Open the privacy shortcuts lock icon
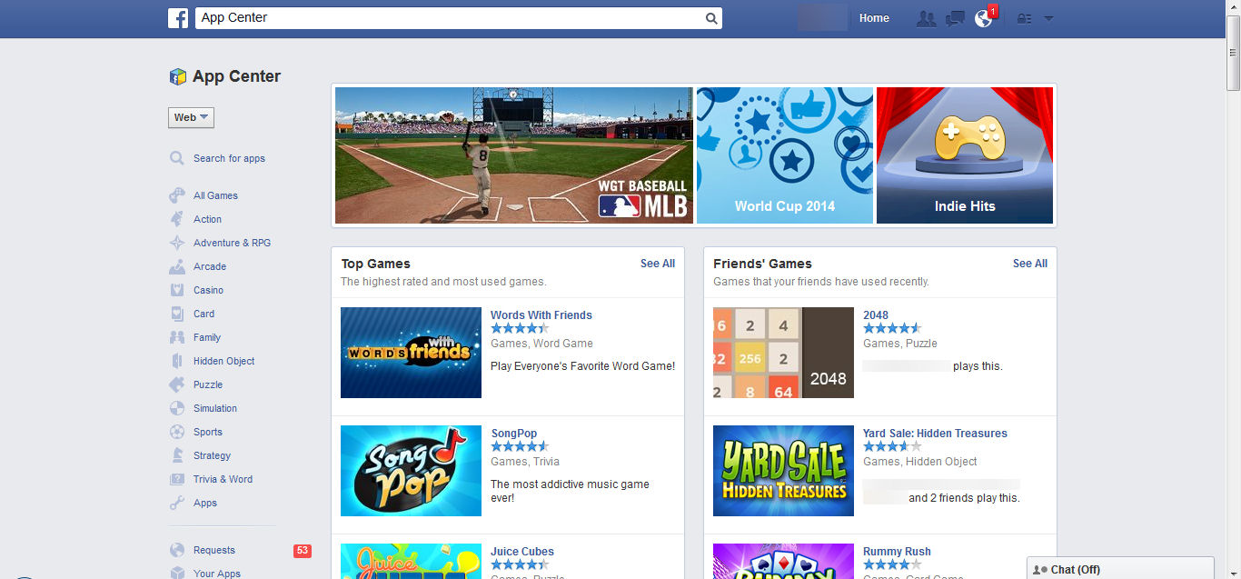Image resolution: width=1241 pixels, height=579 pixels. pyautogui.click(x=1025, y=18)
